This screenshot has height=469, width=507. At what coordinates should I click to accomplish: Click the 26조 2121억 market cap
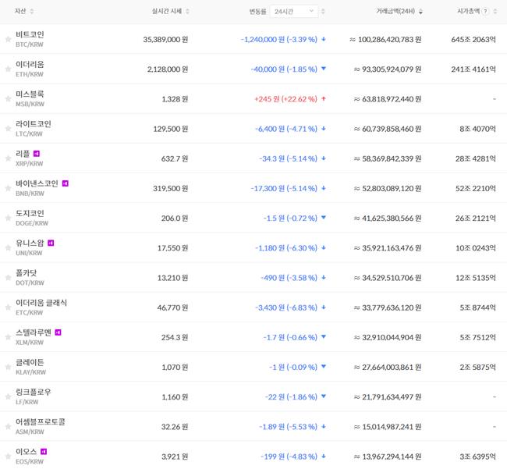click(476, 218)
